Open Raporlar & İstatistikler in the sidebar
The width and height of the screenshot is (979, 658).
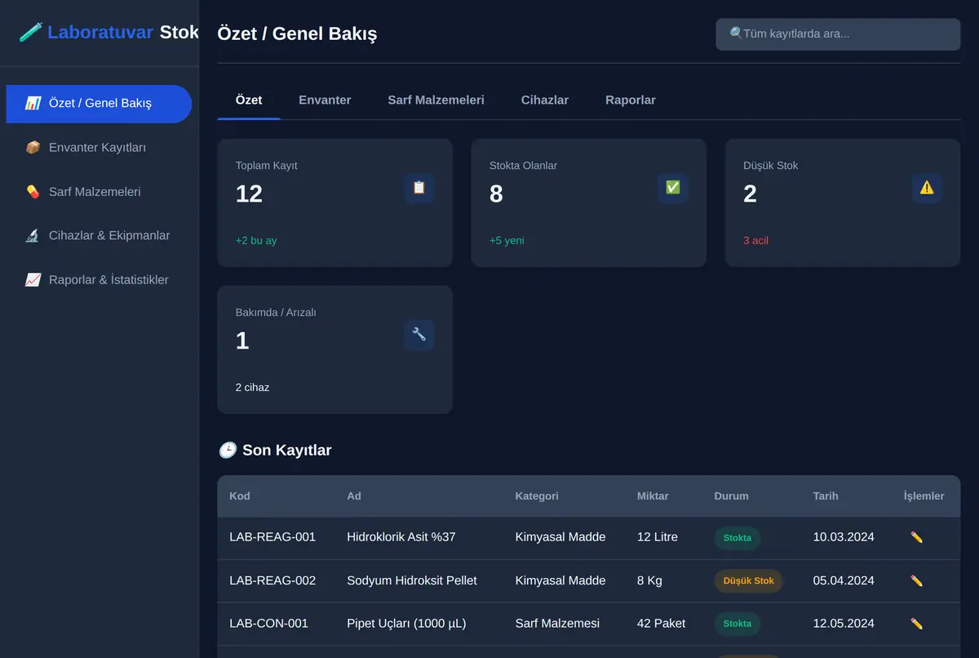coord(99,280)
